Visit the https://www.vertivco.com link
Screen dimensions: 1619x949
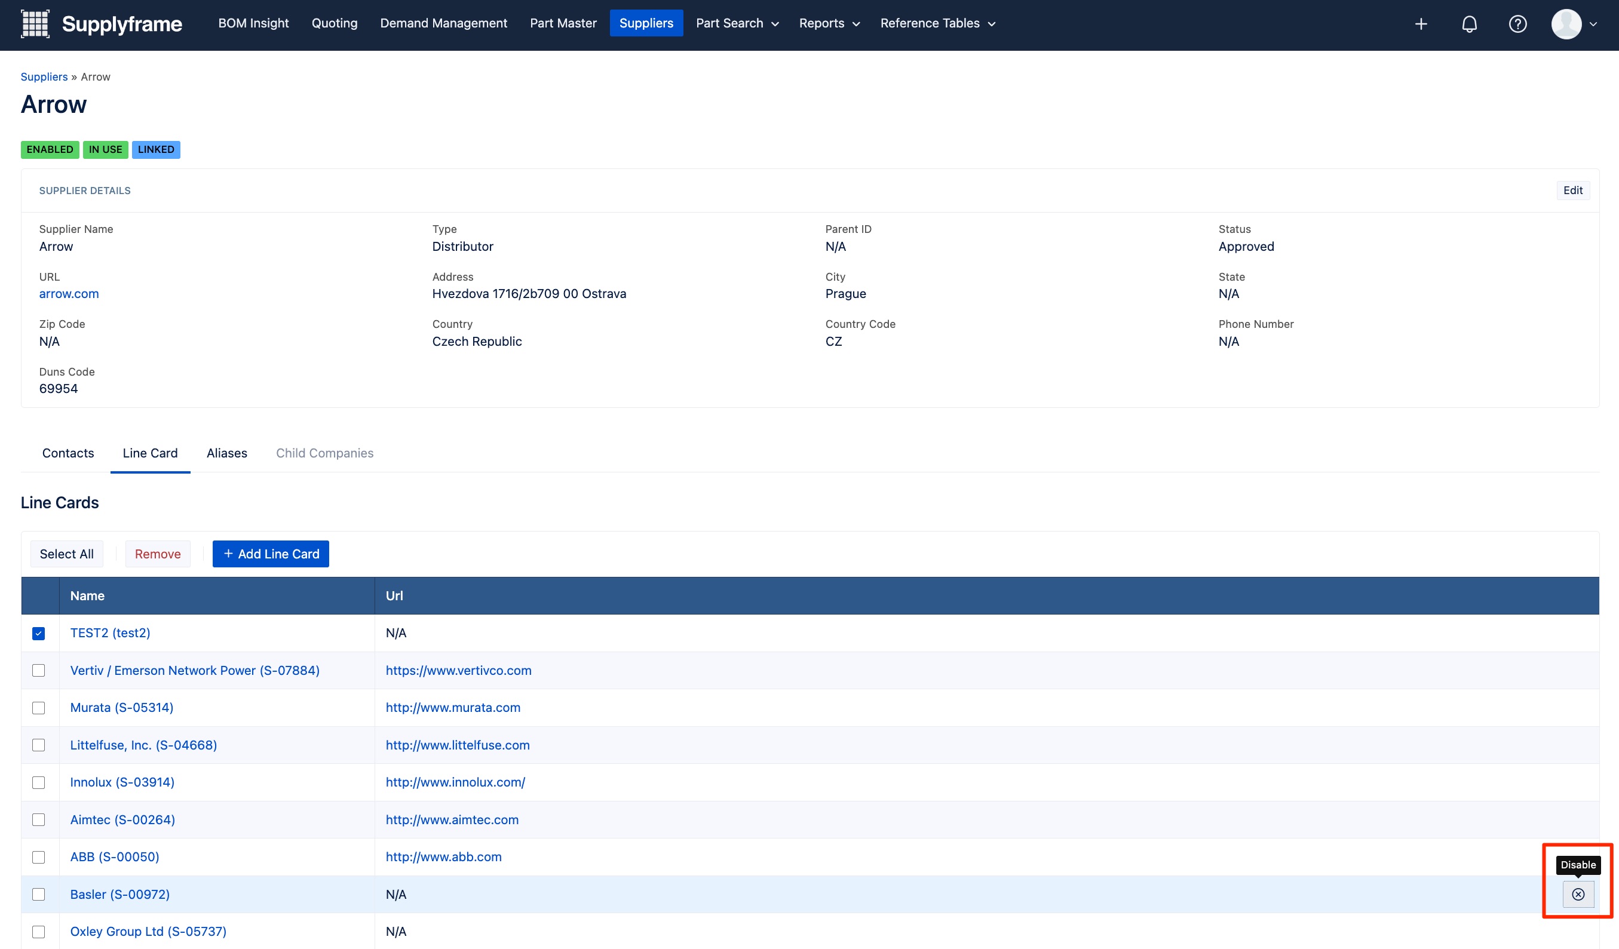click(x=458, y=669)
